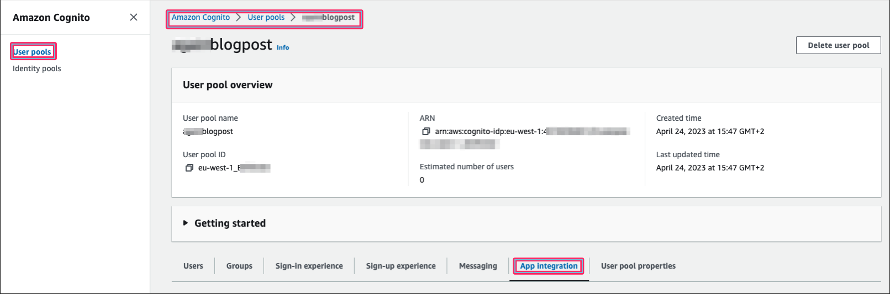Open the User pool properties tab

coord(638,266)
